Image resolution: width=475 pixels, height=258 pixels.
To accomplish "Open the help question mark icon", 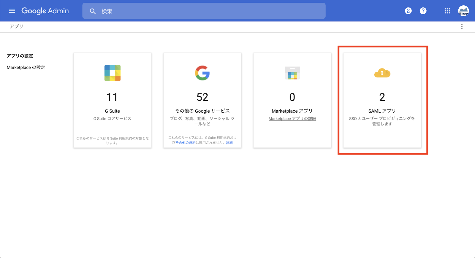I will tap(423, 11).
